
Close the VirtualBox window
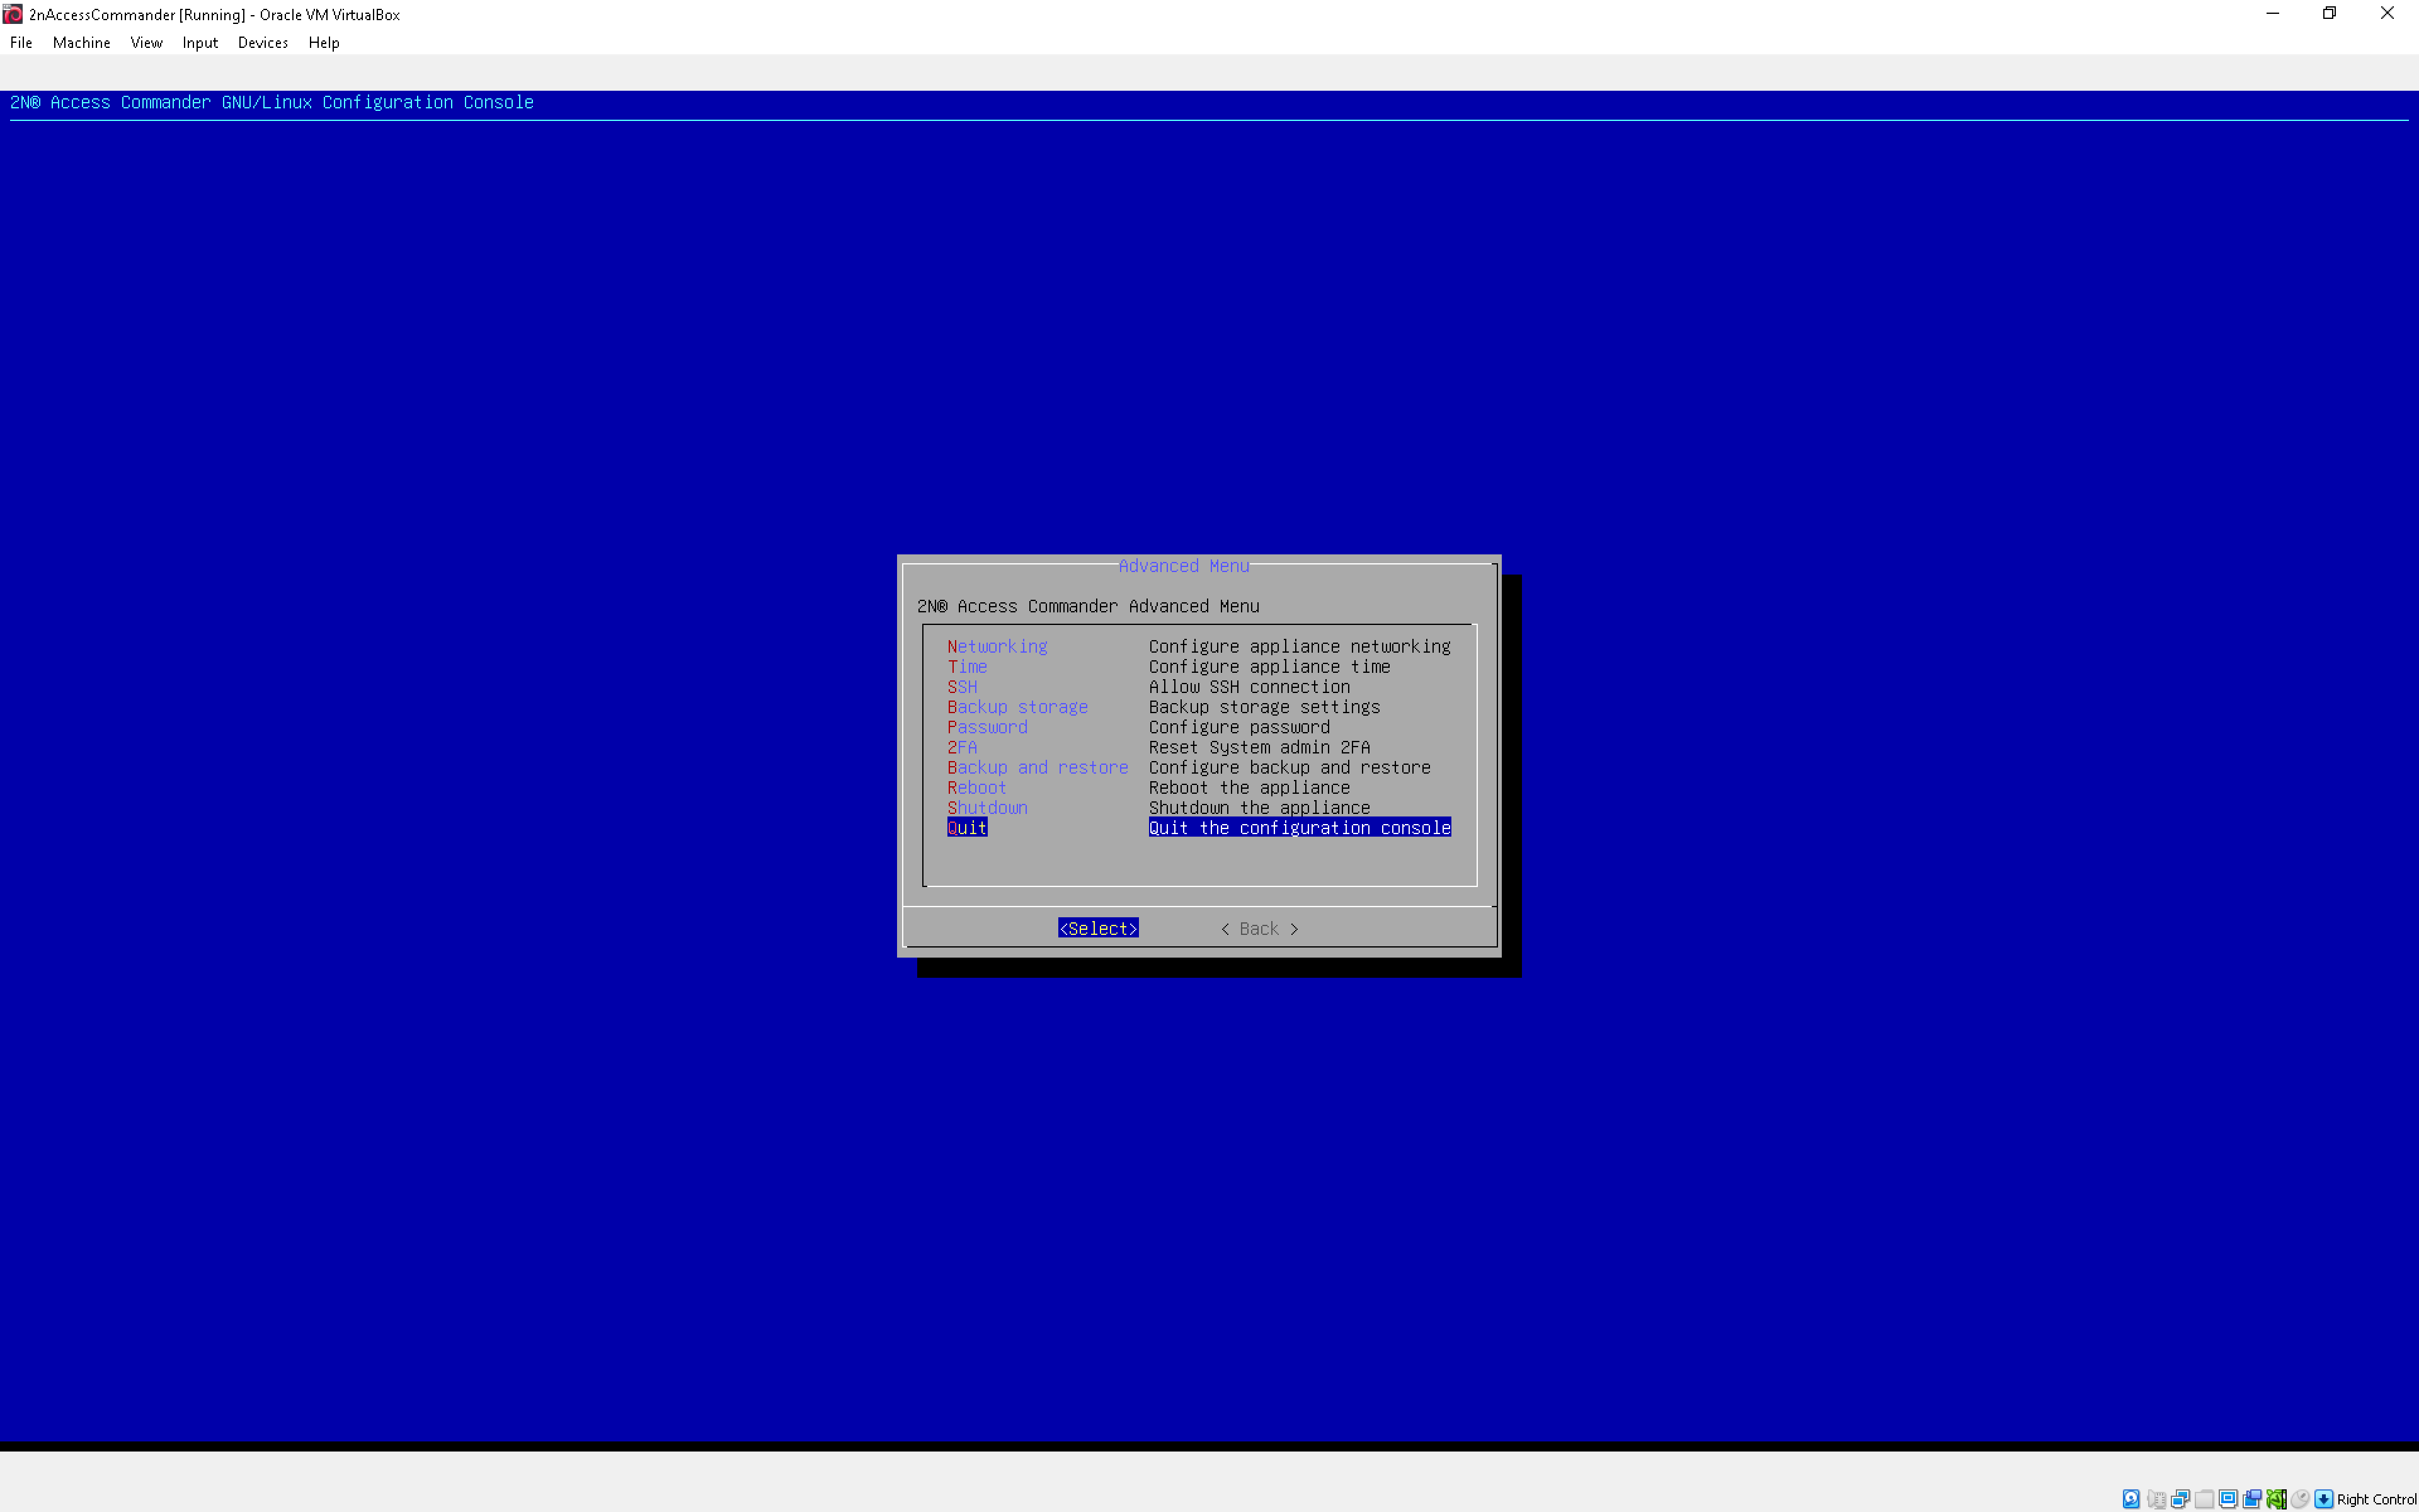(x=2387, y=14)
